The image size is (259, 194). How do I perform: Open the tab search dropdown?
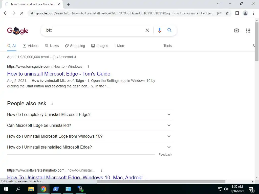[x=218, y=4]
